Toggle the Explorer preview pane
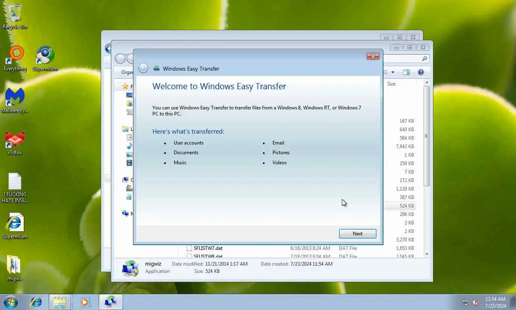 [406, 72]
